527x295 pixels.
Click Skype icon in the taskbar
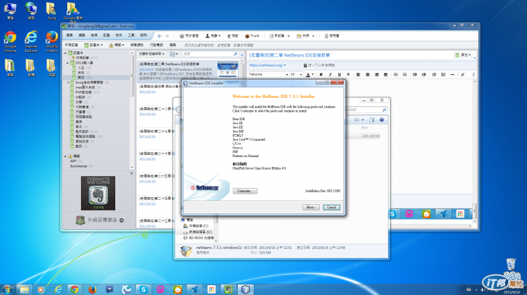point(144,289)
